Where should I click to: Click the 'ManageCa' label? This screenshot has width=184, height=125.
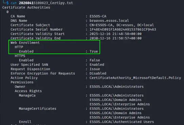tap(27, 96)
